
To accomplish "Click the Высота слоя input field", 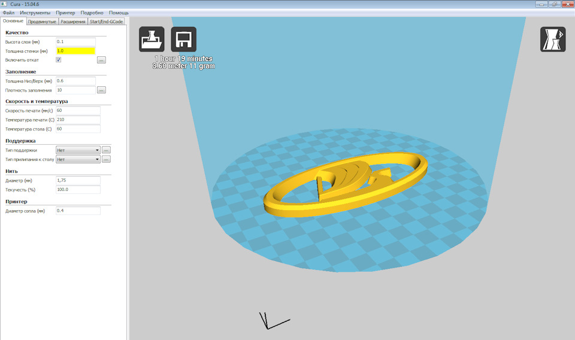I will pos(75,42).
